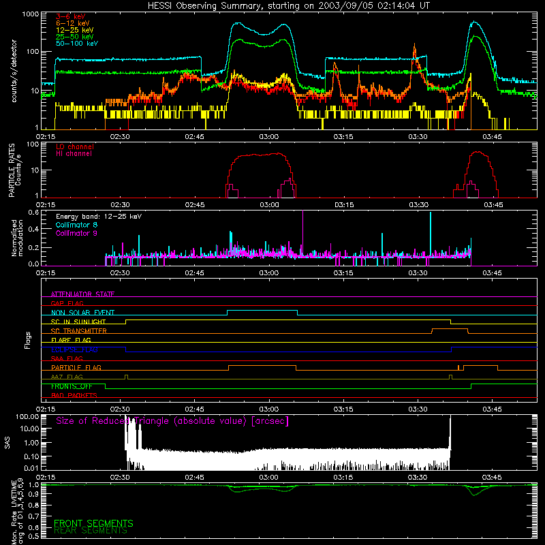The height and width of the screenshot is (545, 545).
Task: Click the Normalized modulation axis title
Action: (17, 238)
